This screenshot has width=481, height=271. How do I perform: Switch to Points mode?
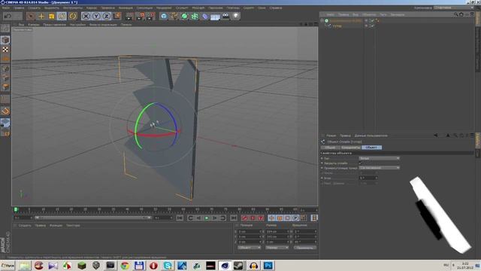[5, 69]
